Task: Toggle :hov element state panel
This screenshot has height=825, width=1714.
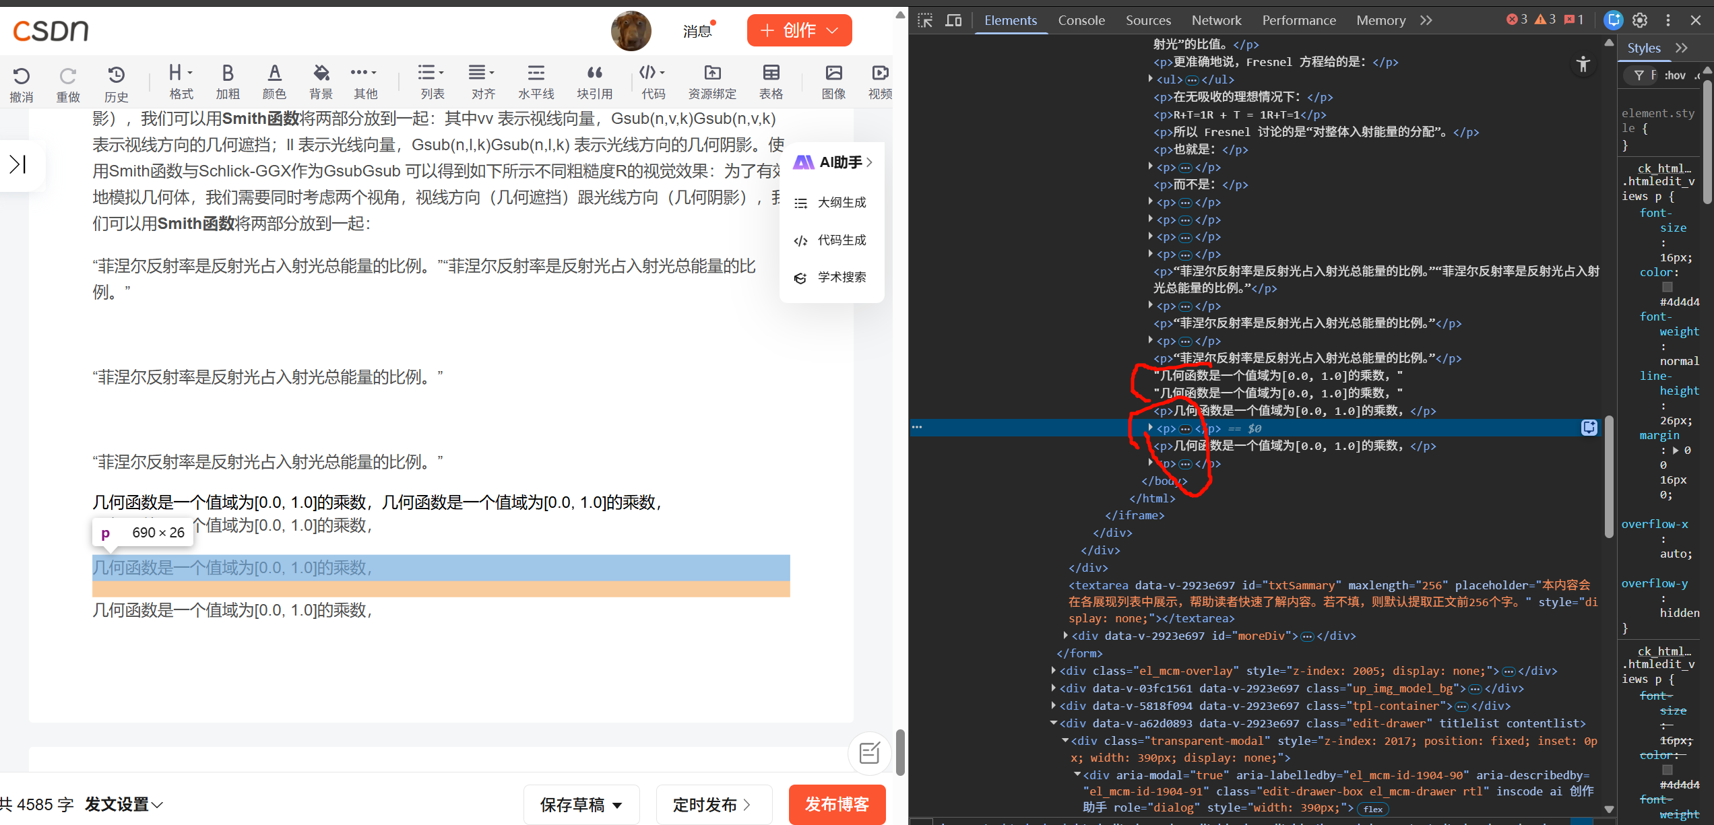Action: point(1674,75)
